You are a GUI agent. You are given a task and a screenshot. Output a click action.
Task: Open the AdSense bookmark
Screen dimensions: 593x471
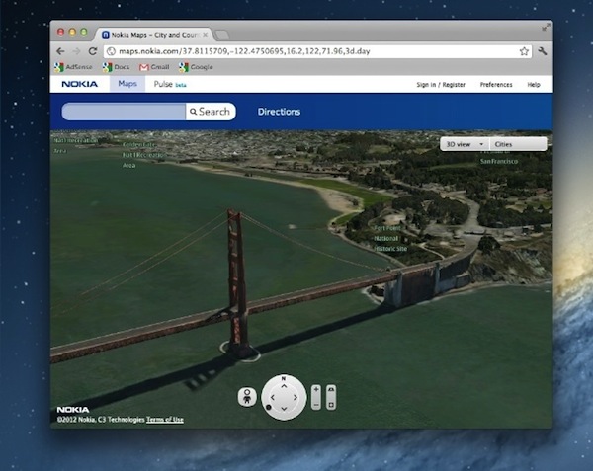pos(73,67)
